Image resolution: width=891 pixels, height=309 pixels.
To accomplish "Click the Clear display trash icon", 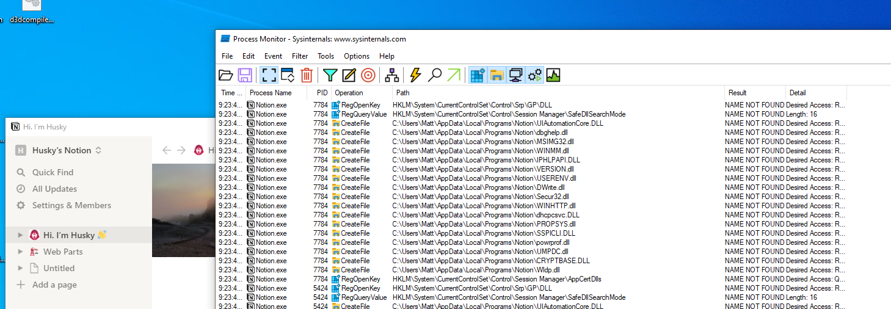I will pyautogui.click(x=307, y=75).
